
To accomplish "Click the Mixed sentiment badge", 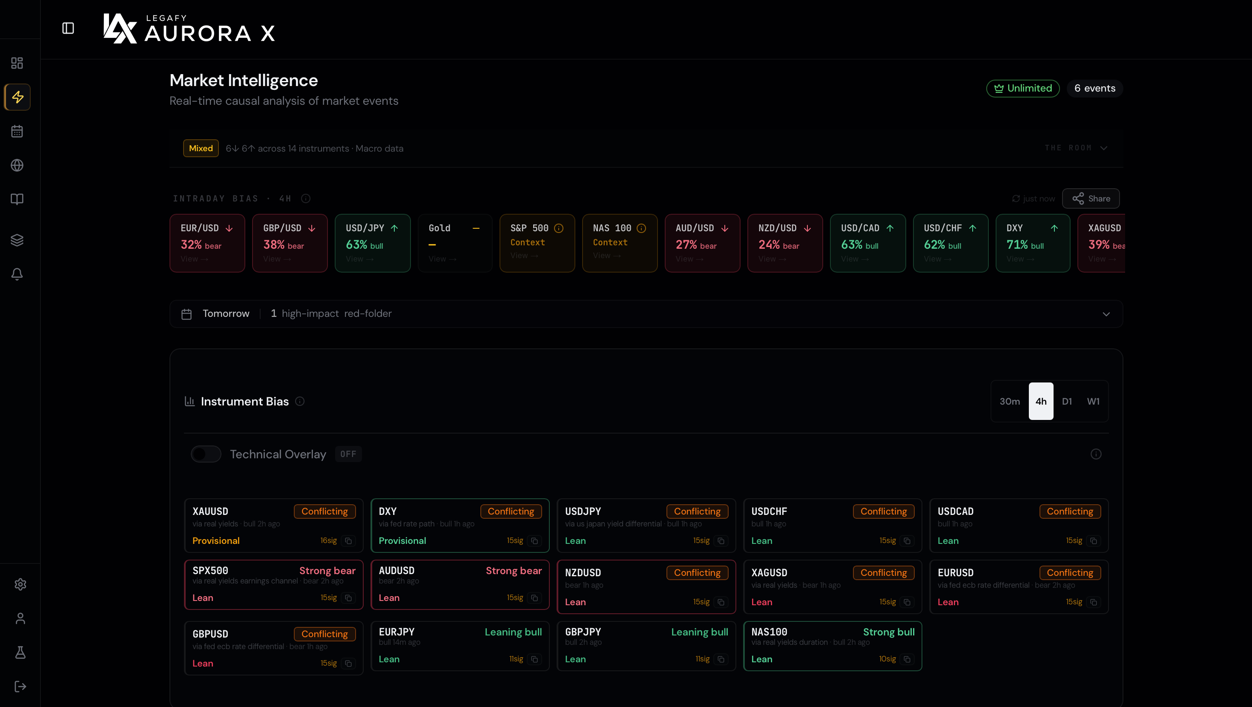I will (201, 148).
